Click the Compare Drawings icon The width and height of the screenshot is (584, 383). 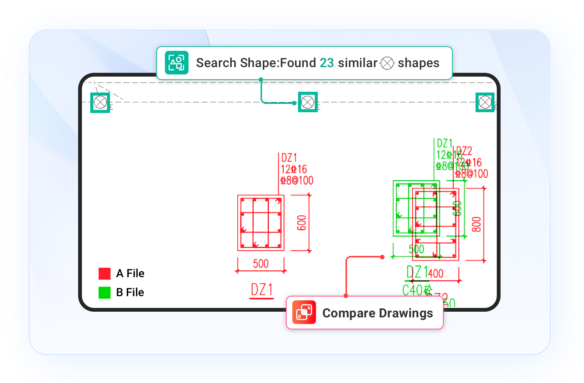(x=304, y=312)
